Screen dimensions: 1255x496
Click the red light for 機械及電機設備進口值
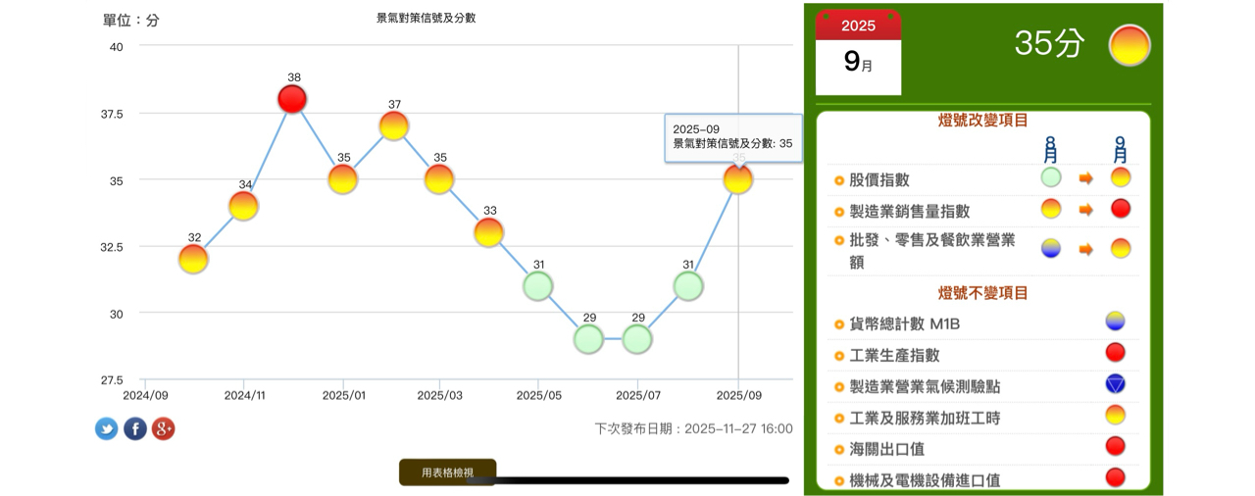[1115, 477]
